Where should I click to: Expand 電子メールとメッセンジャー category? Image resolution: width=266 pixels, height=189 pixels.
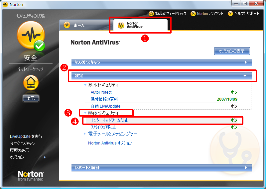click(x=112, y=134)
